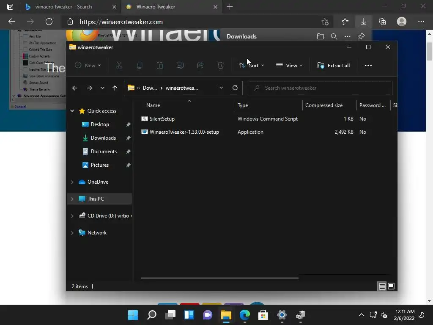
Task: View site information lock icon in Edge
Action: (x=70, y=22)
